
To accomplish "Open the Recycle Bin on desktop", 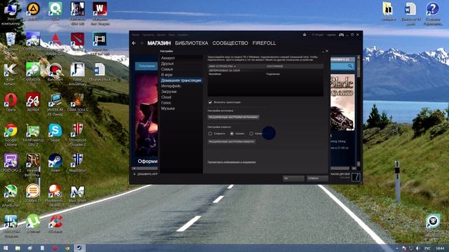I will [11, 41].
